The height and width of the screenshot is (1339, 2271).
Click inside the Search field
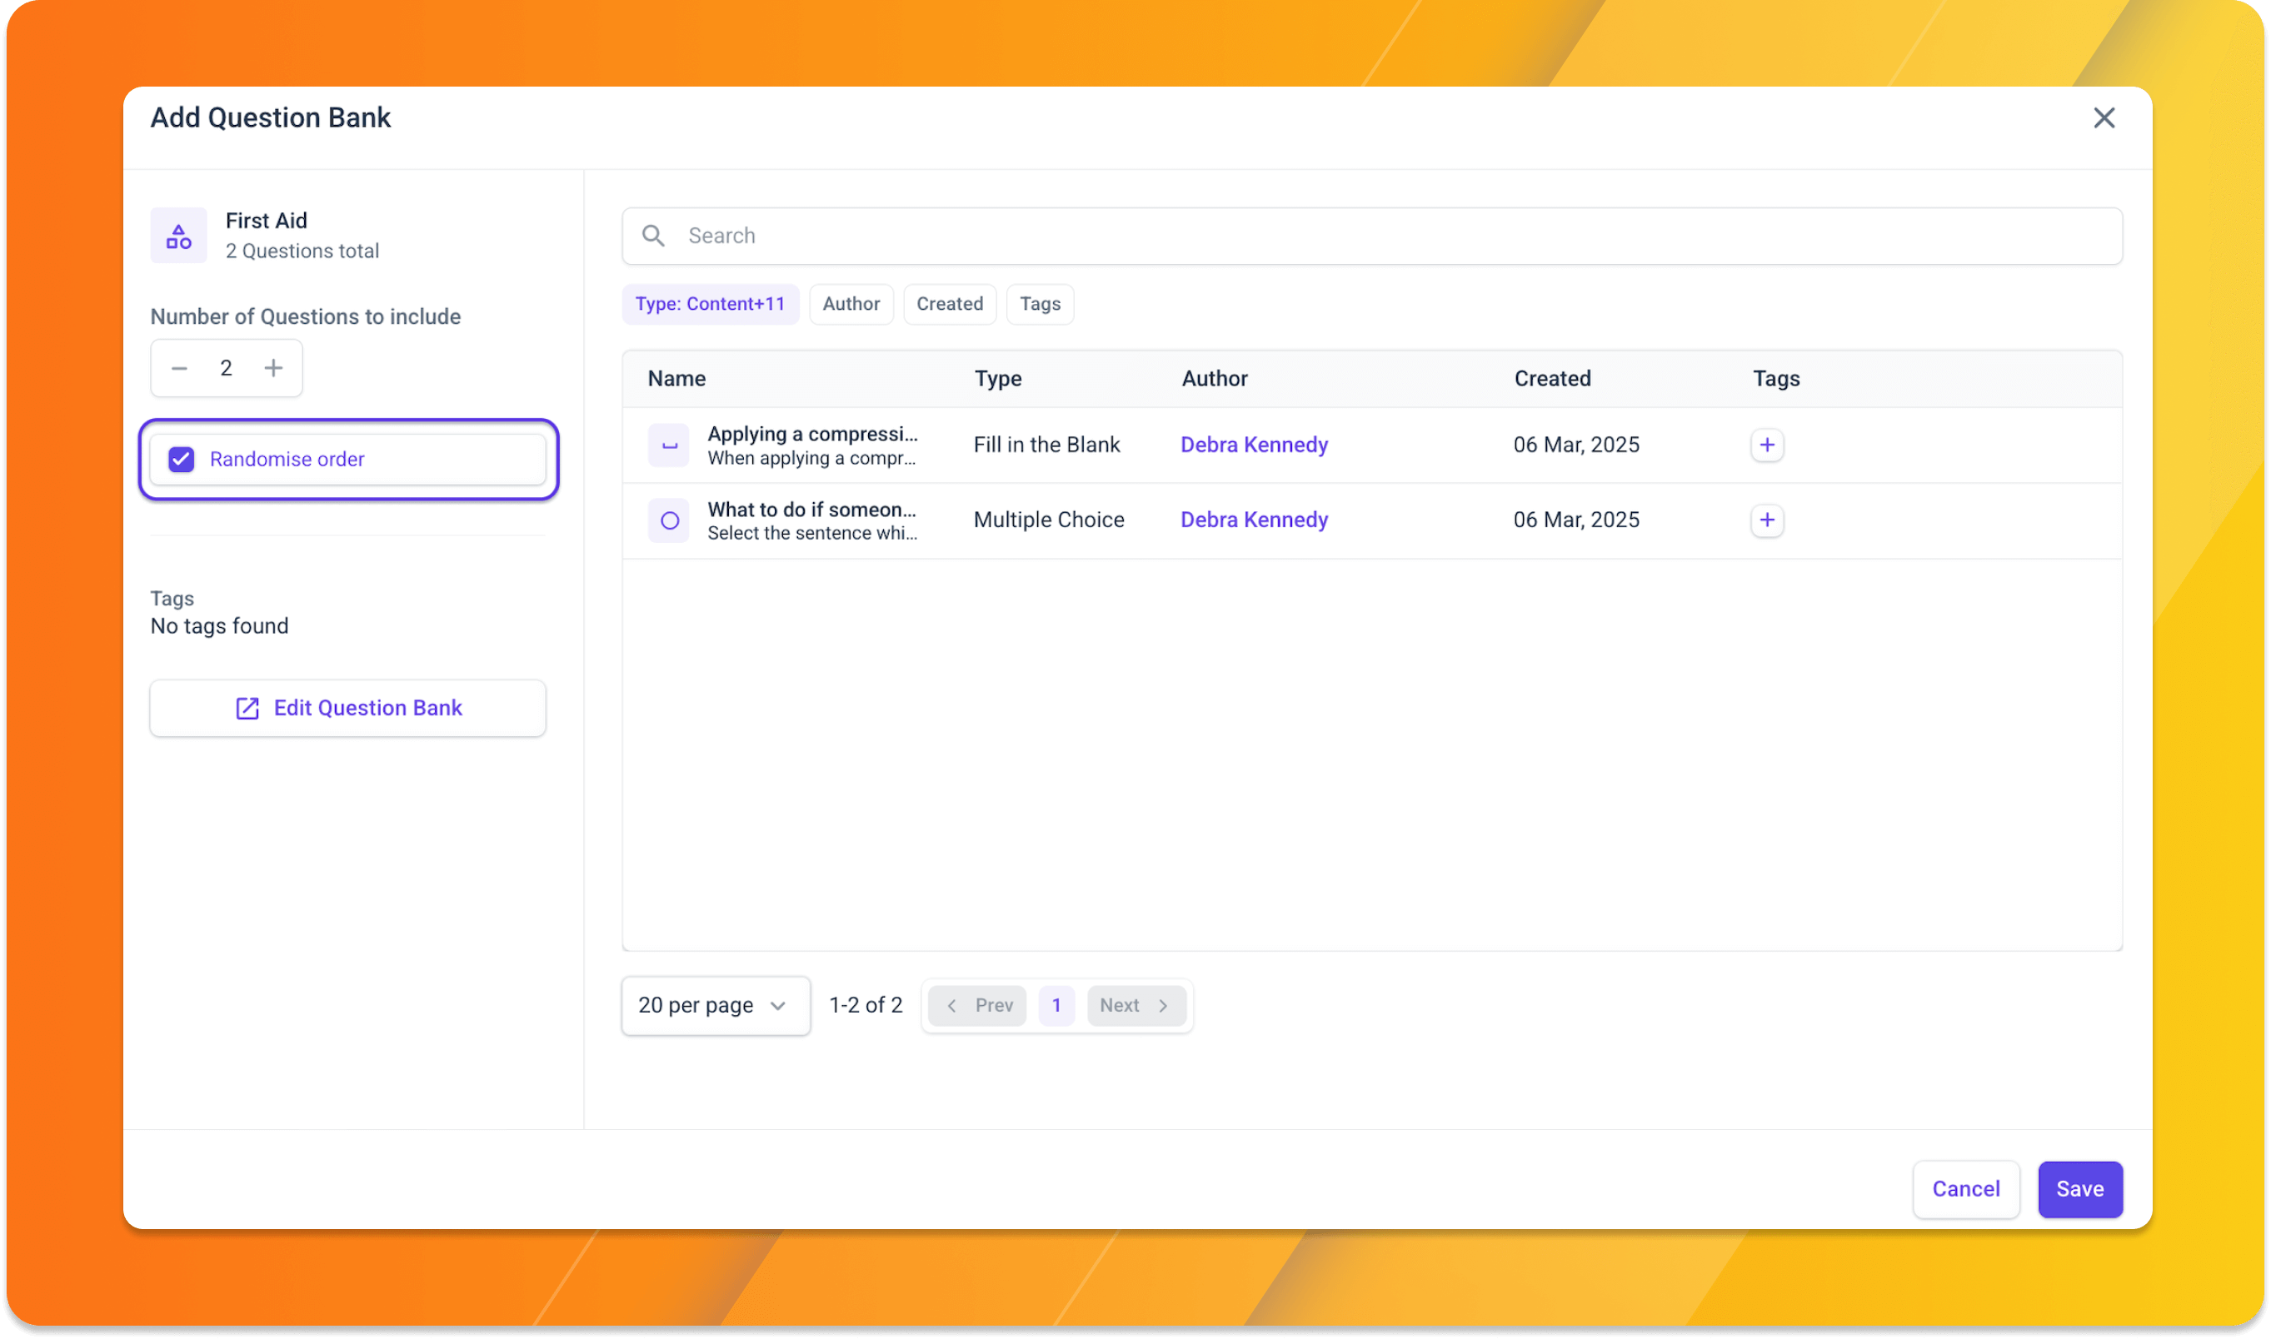[x=1372, y=236]
